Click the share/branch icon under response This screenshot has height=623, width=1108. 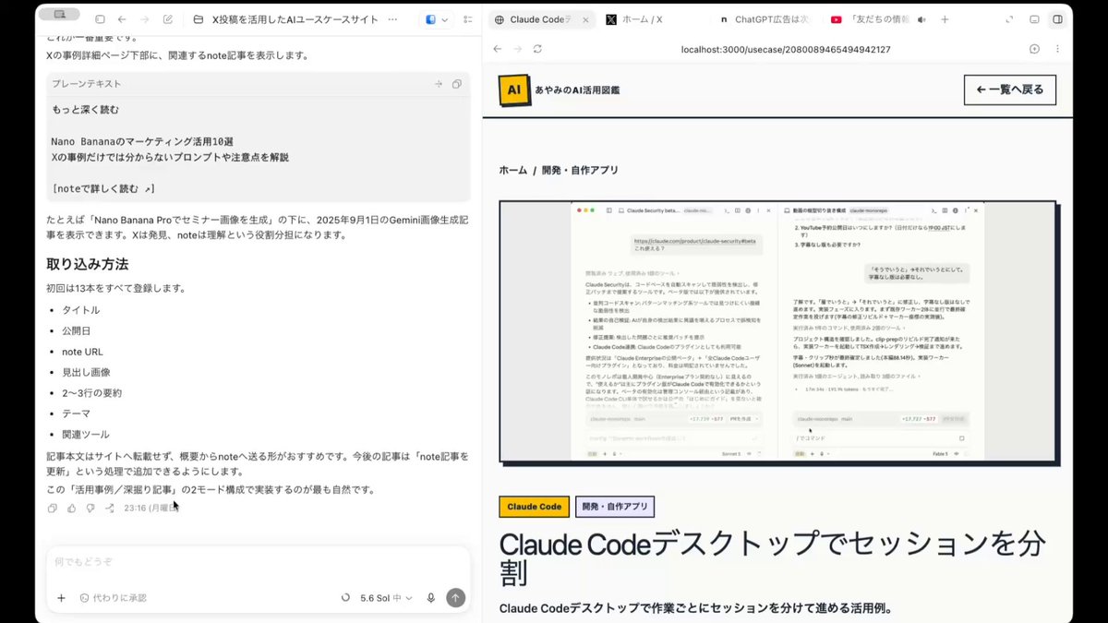click(109, 508)
